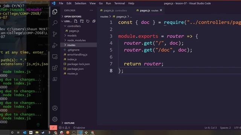Open the View menu
Screen dimensions: 241x135
point(93,3)
